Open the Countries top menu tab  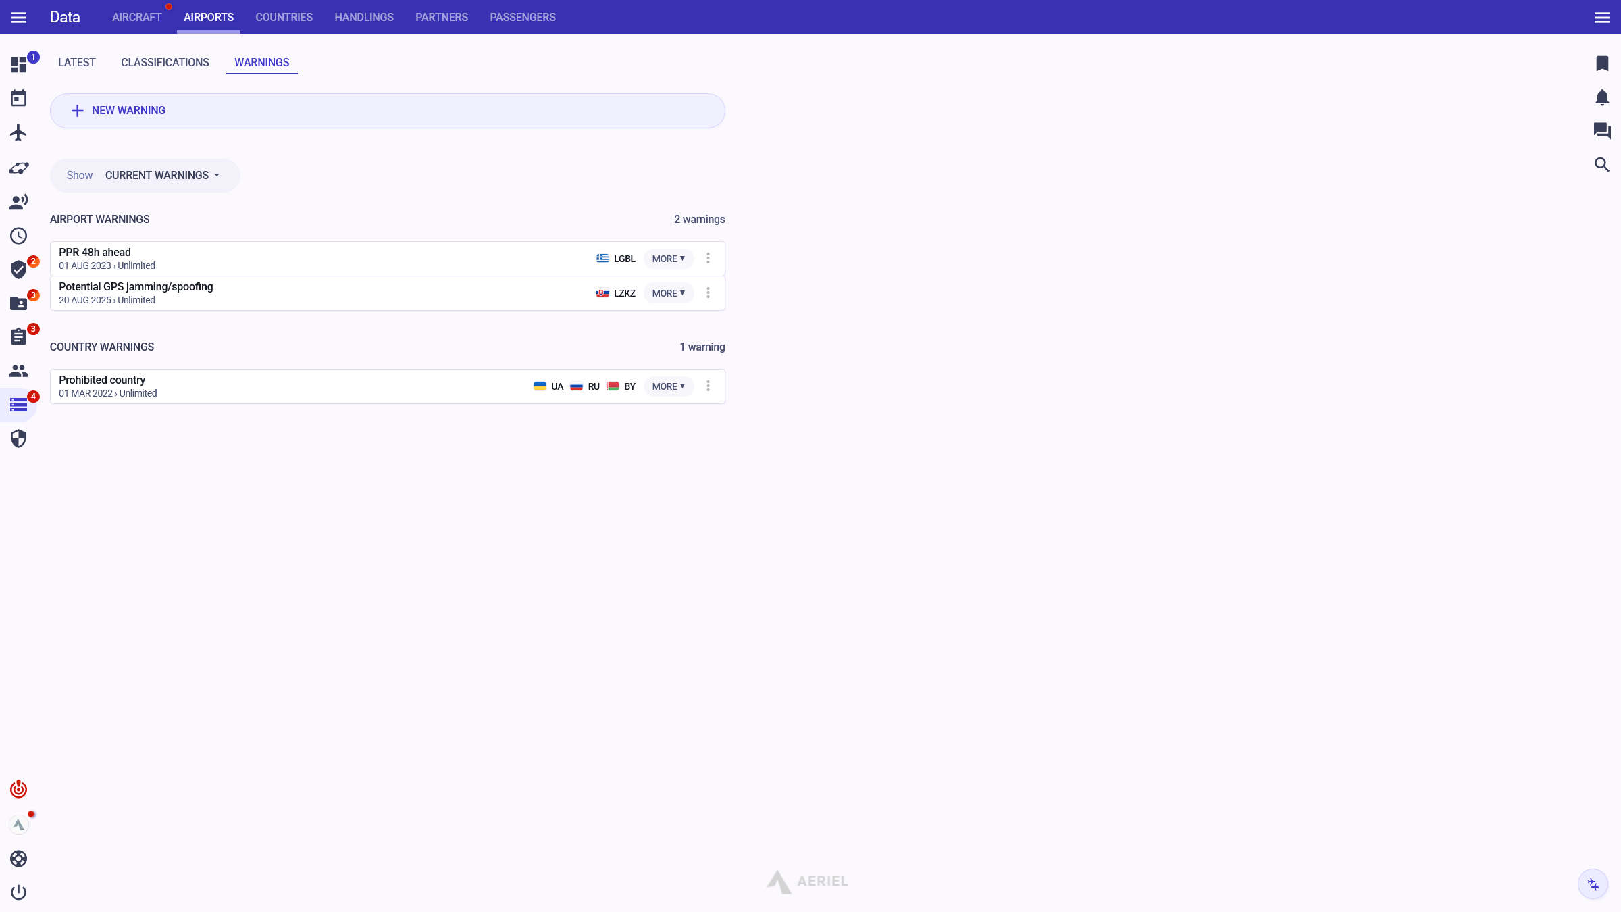pos(284,18)
